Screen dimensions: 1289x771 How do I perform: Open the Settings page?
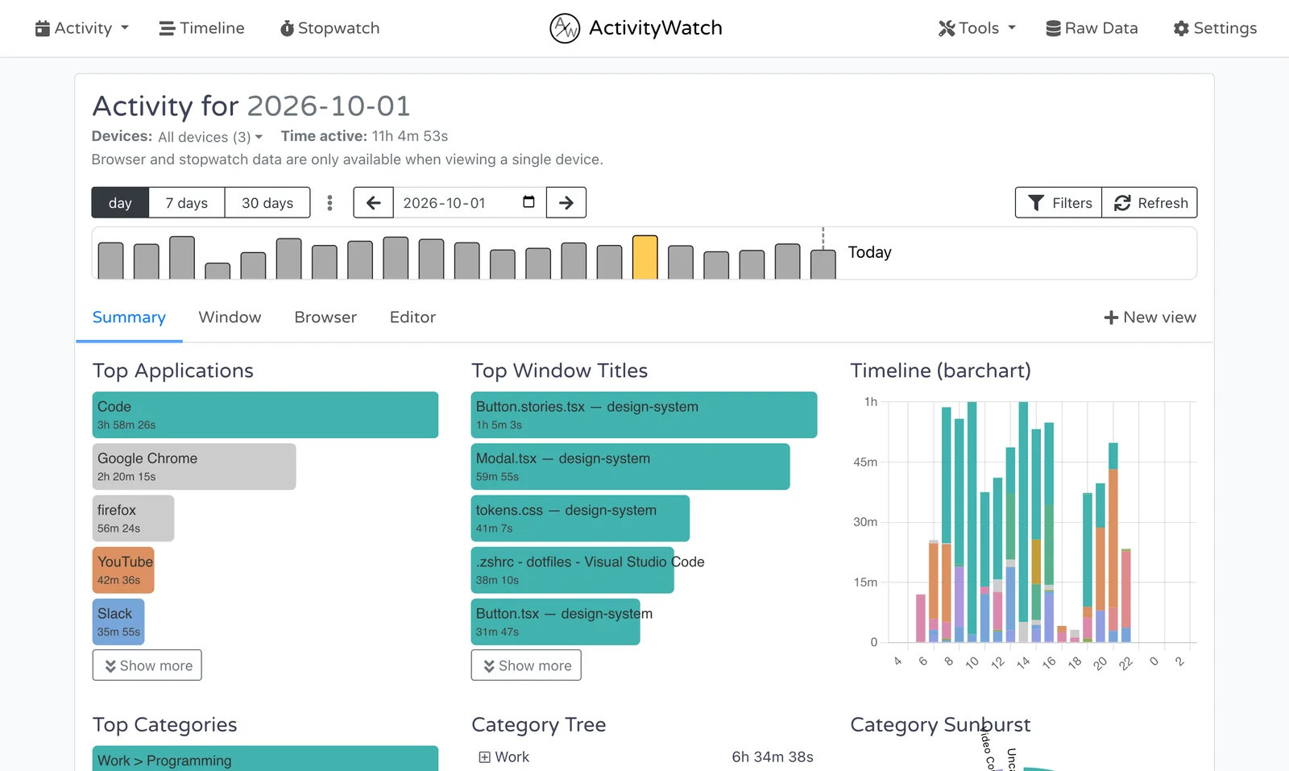1215,28
